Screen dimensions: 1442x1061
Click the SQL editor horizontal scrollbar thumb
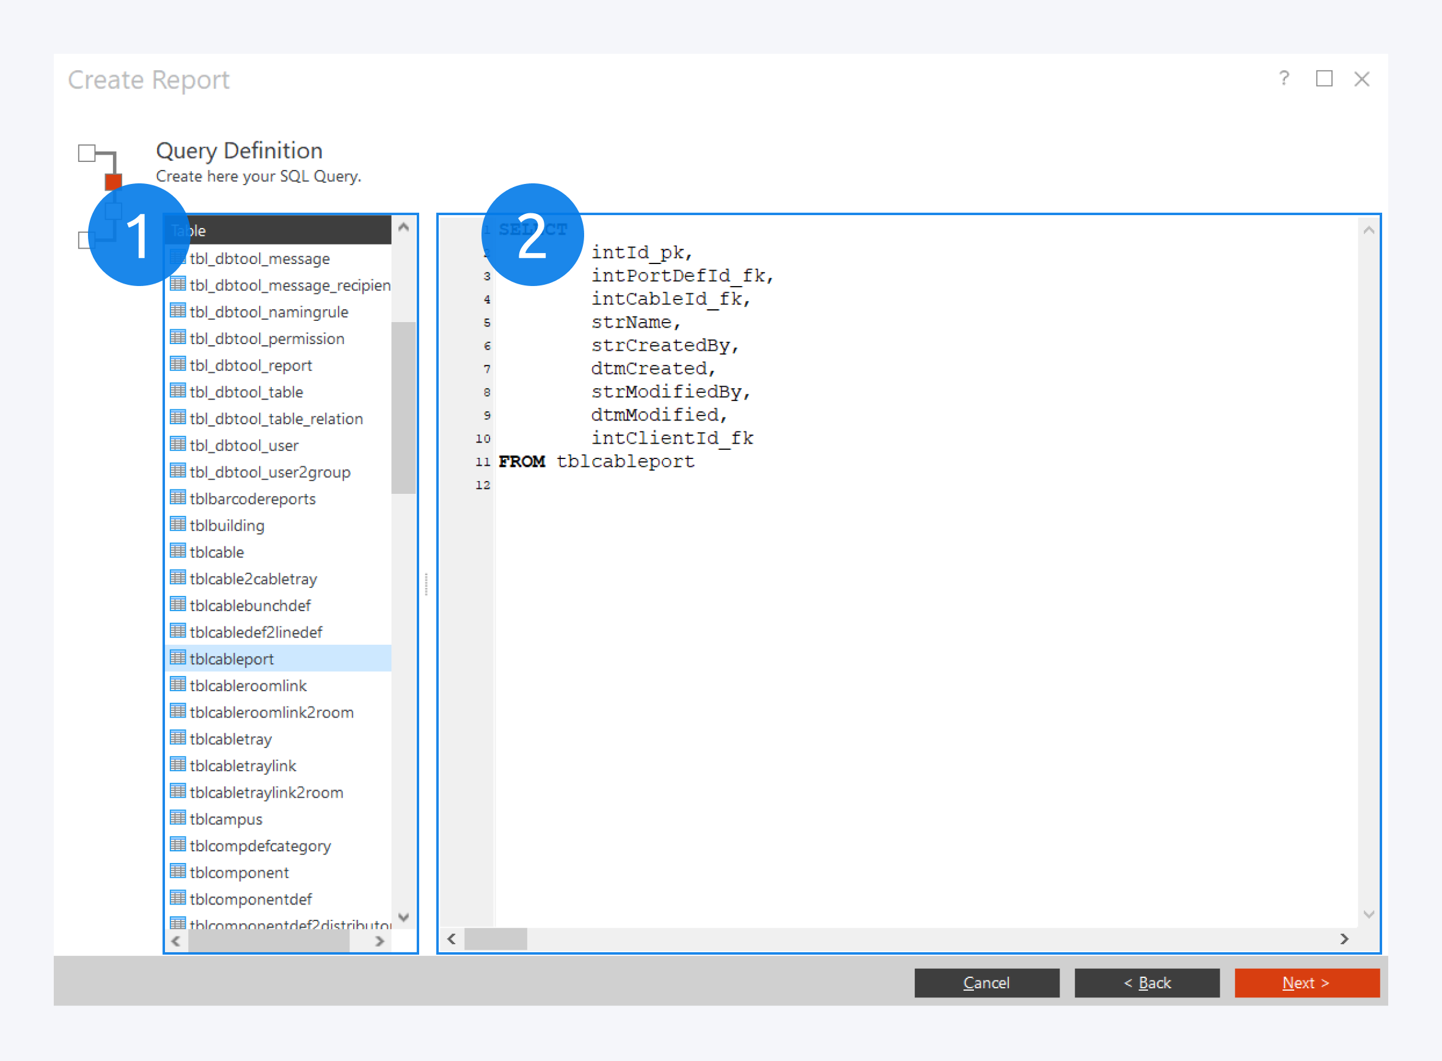coord(495,939)
